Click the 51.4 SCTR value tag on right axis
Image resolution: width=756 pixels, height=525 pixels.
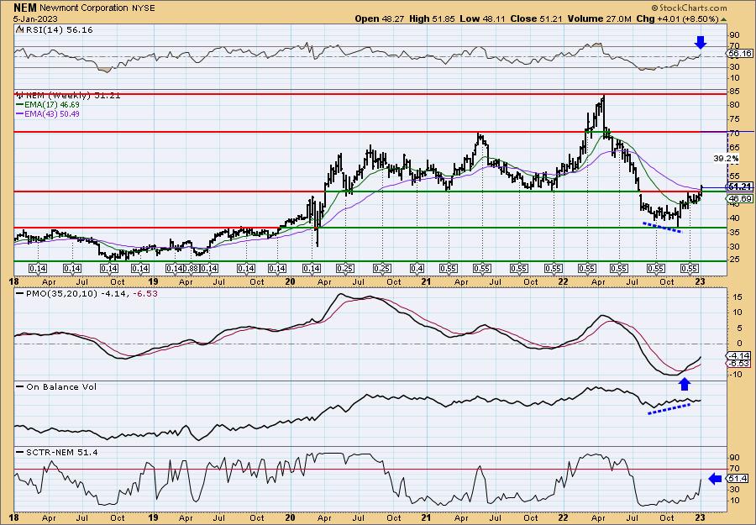[x=738, y=479]
